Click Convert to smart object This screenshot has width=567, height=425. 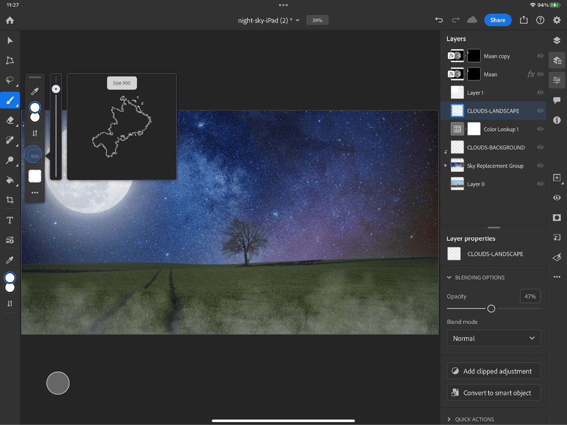pos(494,393)
